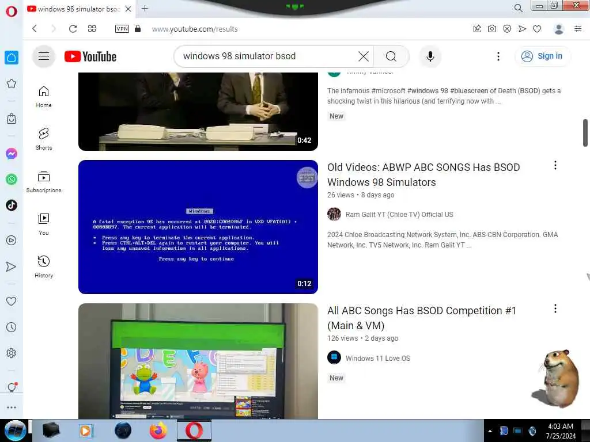590x442 pixels.
Task: Open Ram Galit YT channel link
Action: point(399,214)
